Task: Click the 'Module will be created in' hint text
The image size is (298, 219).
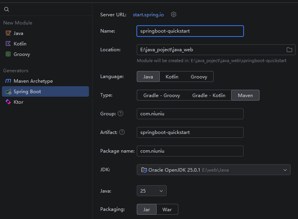Action: 211,61
